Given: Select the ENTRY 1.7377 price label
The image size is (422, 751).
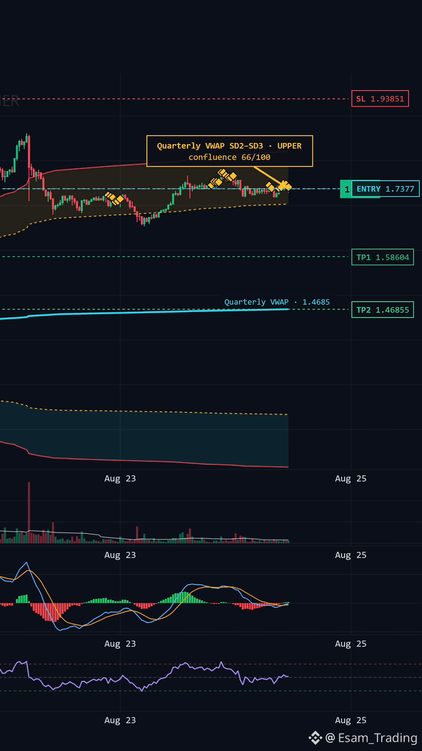Looking at the screenshot, I should click(x=385, y=189).
